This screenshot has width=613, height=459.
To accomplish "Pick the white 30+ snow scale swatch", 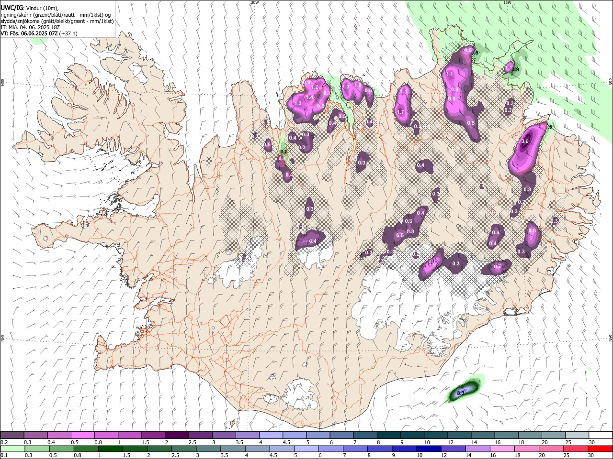I will (601, 436).
